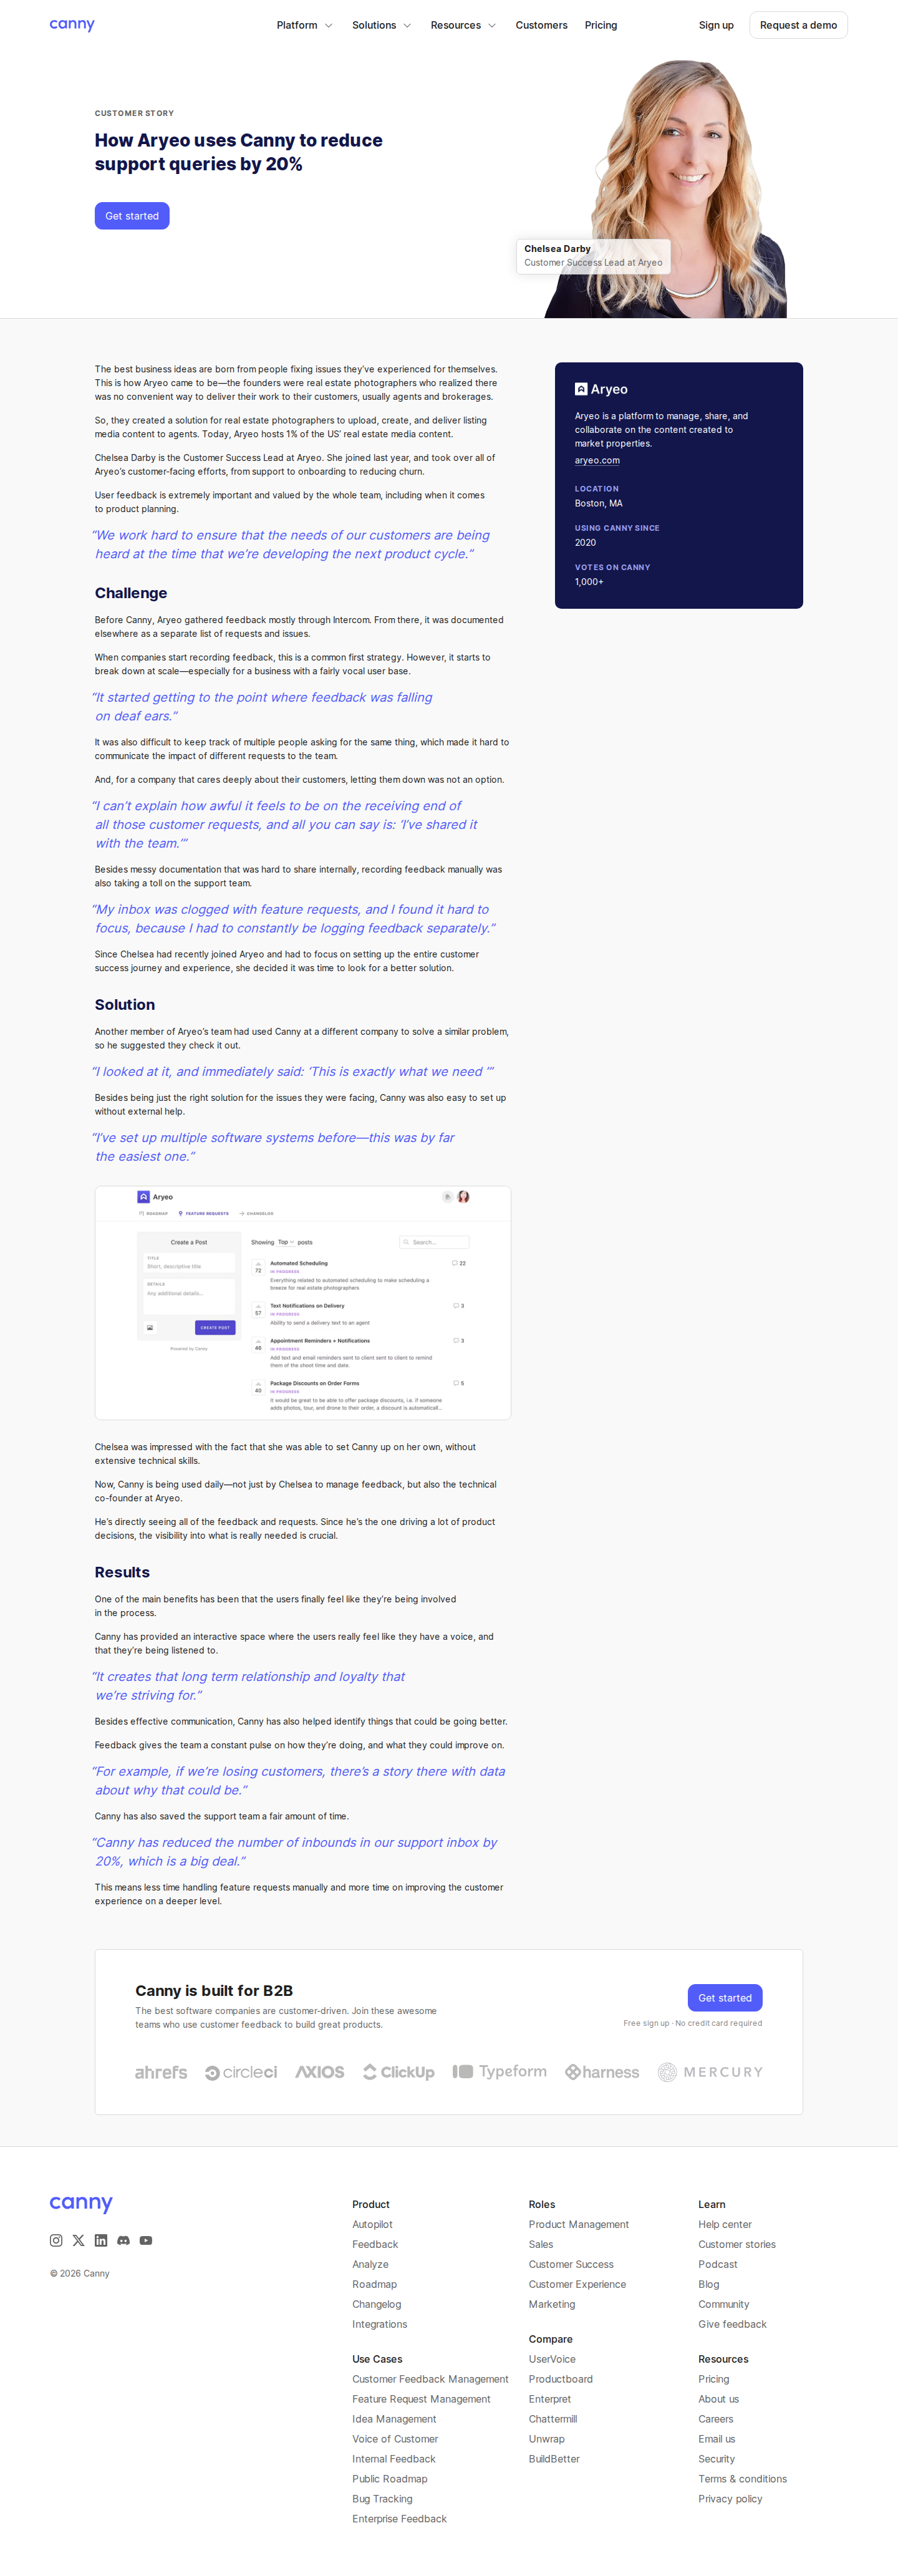This screenshot has height=2576, width=898.
Task: Open Changelog footer link
Action: [376, 2304]
